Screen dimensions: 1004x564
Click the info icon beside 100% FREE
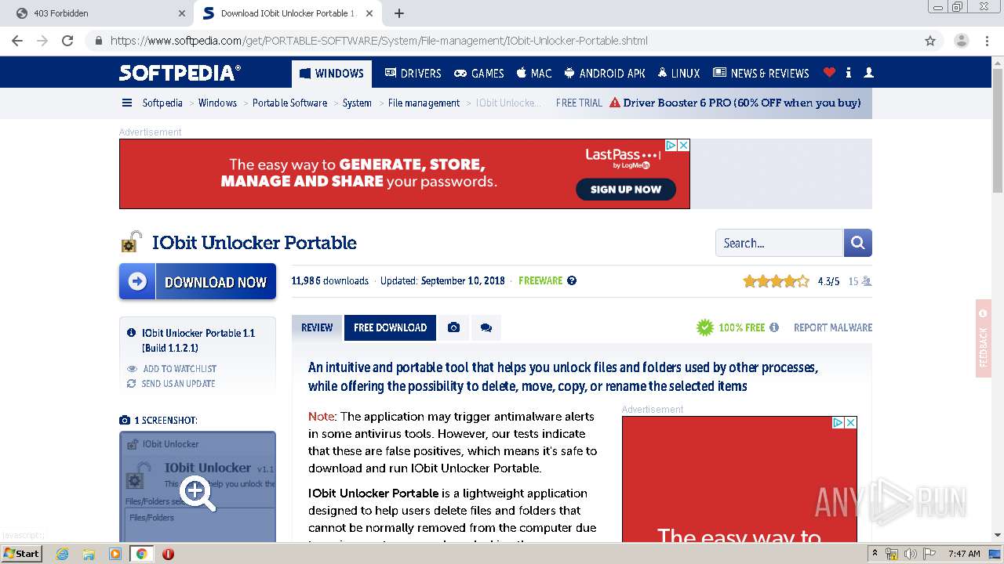pos(774,327)
